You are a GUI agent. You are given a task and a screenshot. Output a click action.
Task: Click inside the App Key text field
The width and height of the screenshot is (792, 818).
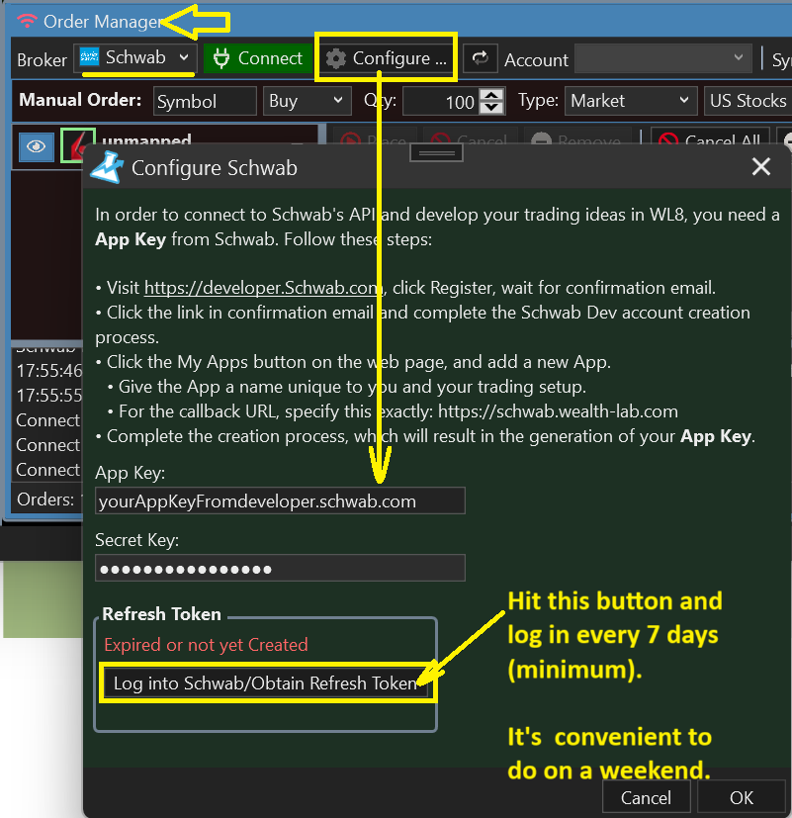click(279, 501)
